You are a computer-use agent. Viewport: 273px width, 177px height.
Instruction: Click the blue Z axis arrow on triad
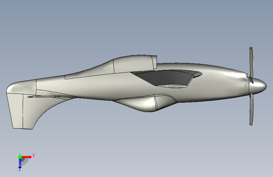tap(20, 164)
